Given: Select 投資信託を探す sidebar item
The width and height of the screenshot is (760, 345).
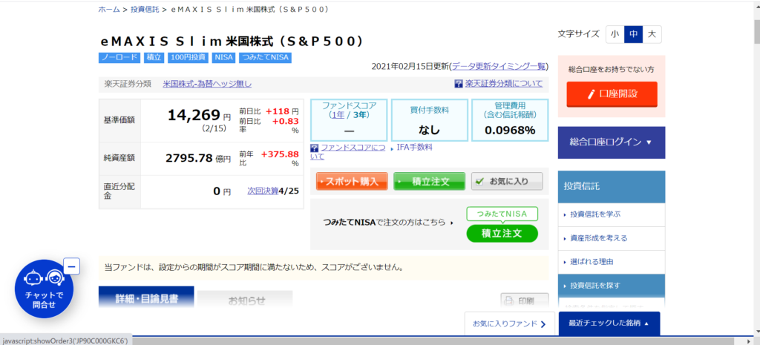Looking at the screenshot, I should coord(612,286).
